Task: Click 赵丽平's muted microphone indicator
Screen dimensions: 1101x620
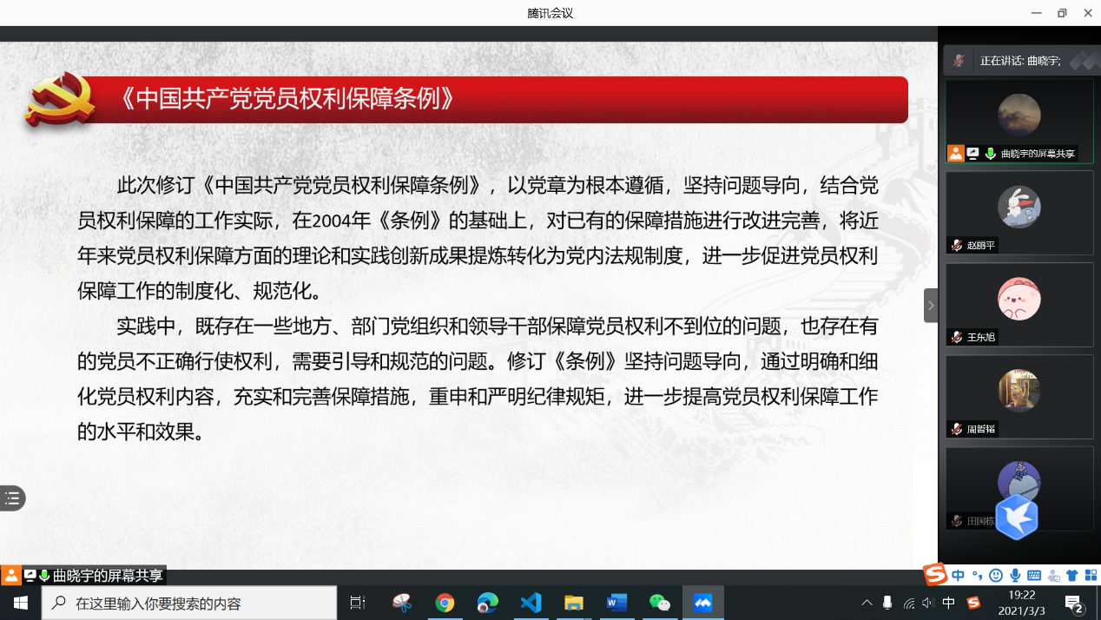Action: [x=956, y=246]
